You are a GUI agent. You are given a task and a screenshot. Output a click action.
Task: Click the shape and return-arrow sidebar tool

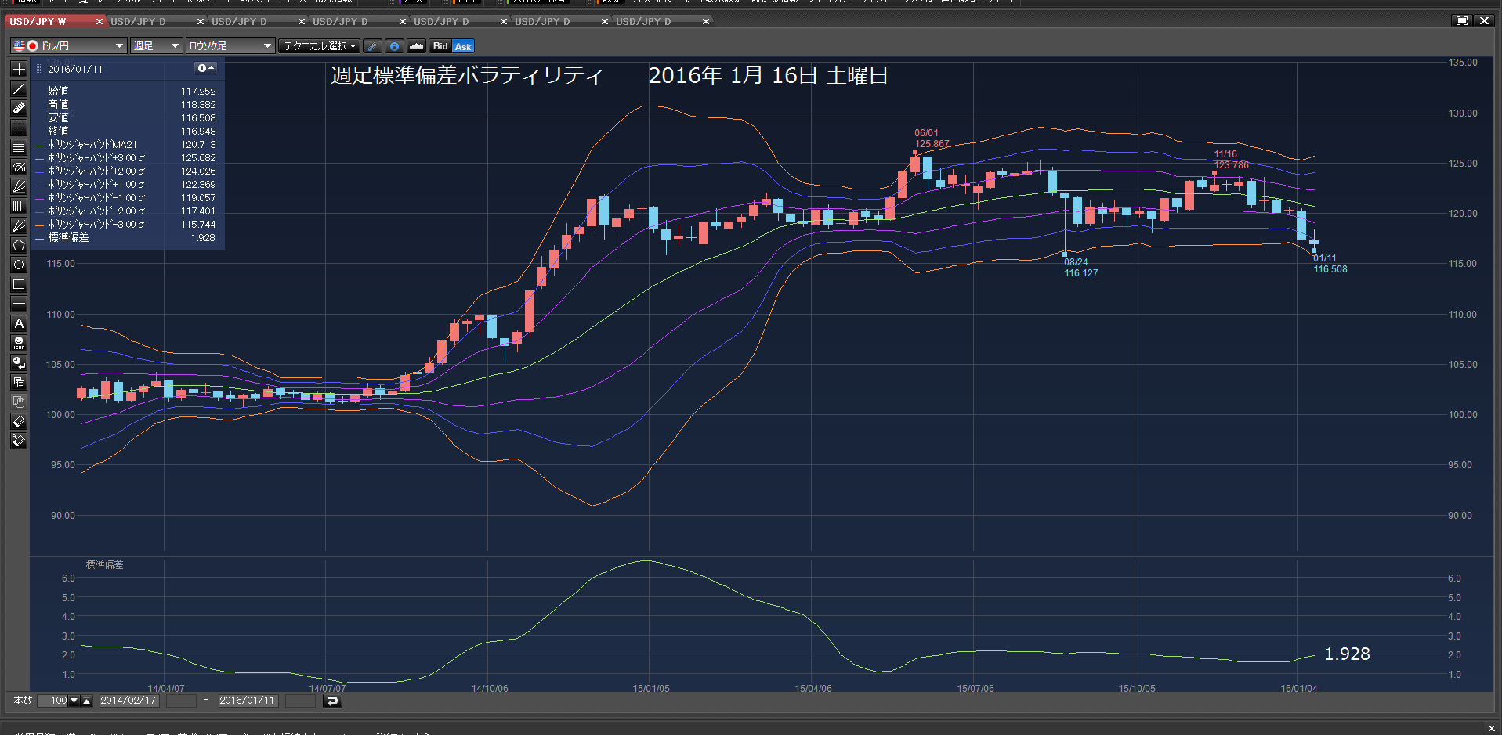pos(19,362)
